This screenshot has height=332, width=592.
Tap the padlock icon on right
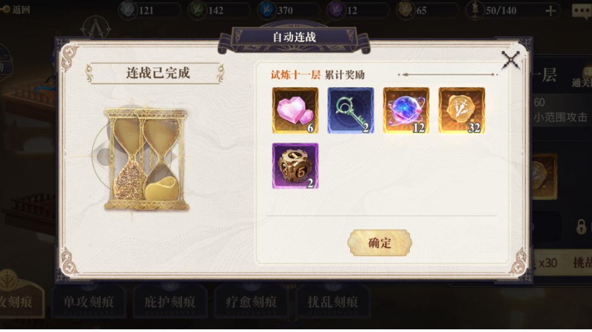[x=581, y=227]
